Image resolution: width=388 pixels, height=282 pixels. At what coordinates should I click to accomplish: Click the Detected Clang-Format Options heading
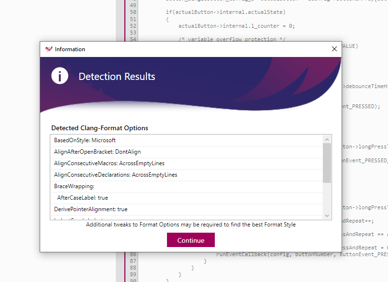100,128
